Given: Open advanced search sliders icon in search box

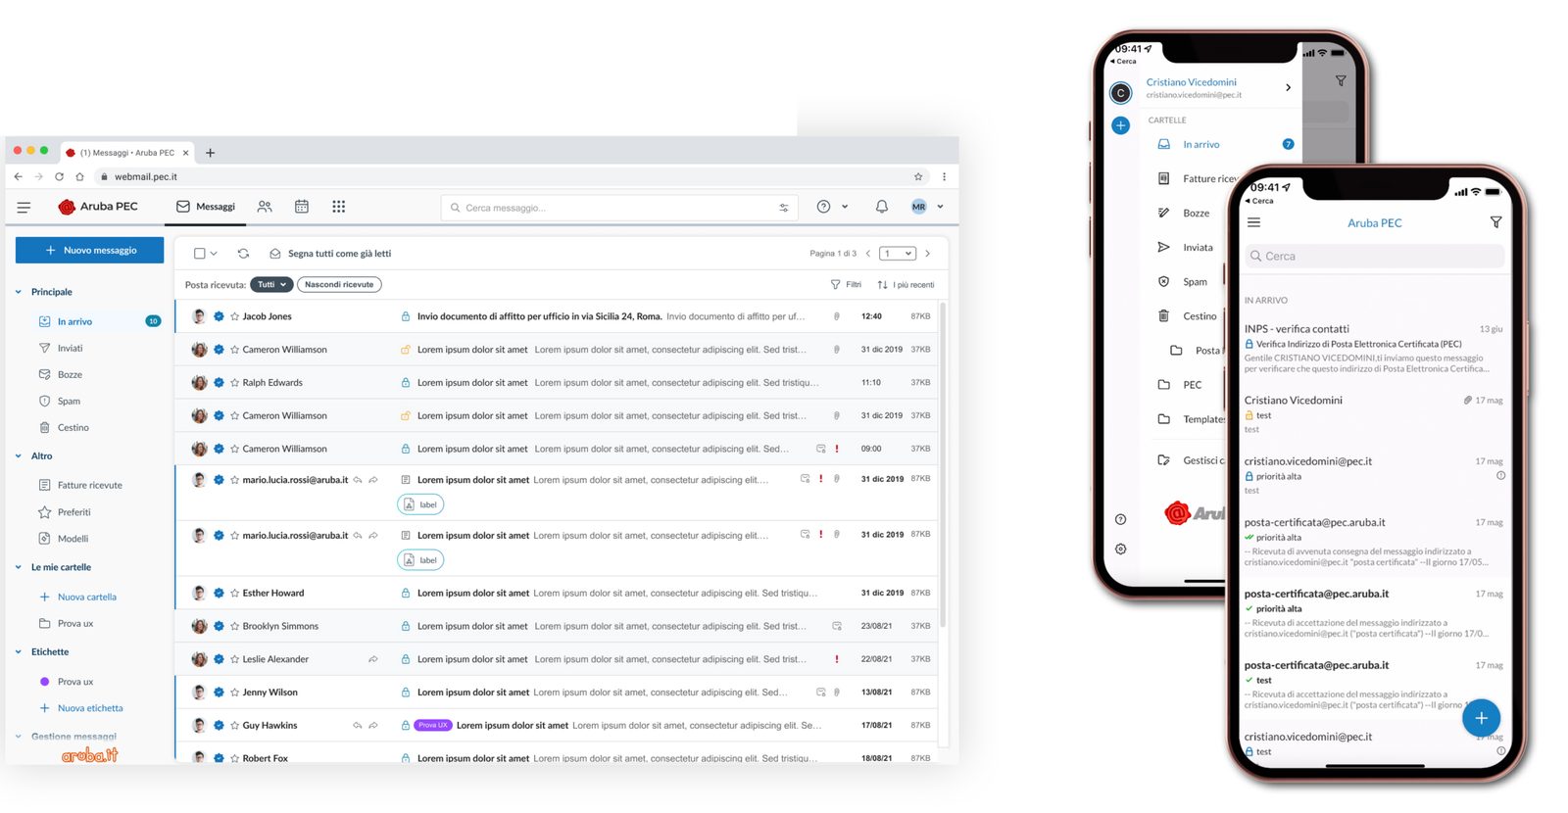Looking at the screenshot, I should (784, 208).
